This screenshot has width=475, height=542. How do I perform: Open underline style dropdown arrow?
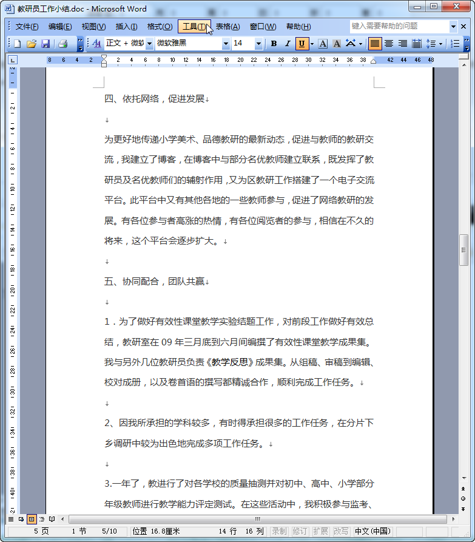pos(312,44)
